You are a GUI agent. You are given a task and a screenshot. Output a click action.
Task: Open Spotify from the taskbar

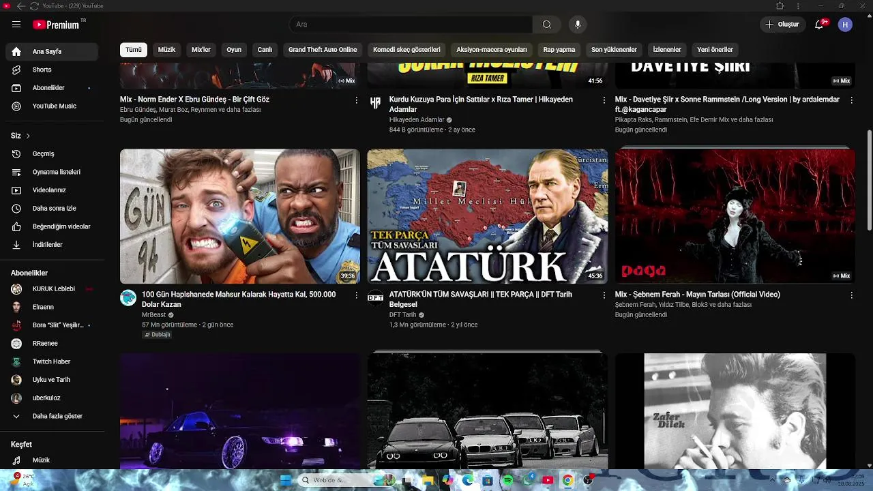click(507, 480)
